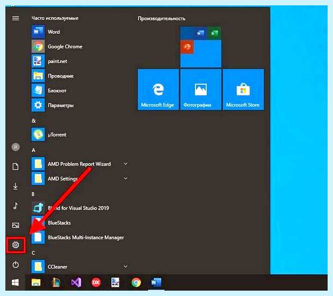Open the red DX app on taskbar

coord(96,283)
